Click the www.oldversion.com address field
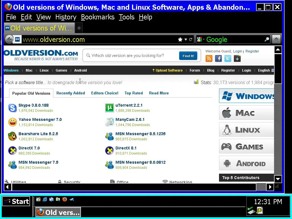This screenshot has width=292, height=219. pyautogui.click(x=99, y=39)
